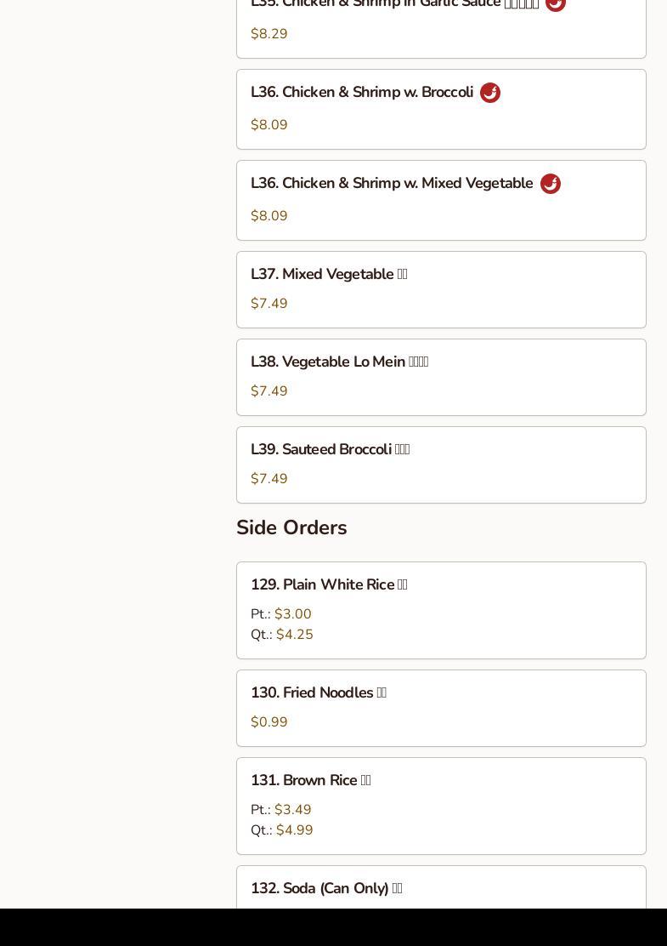Image resolution: width=667 pixels, height=946 pixels.
Task: Choose L38 Vegetable Lo Mein
Action: point(441,377)
